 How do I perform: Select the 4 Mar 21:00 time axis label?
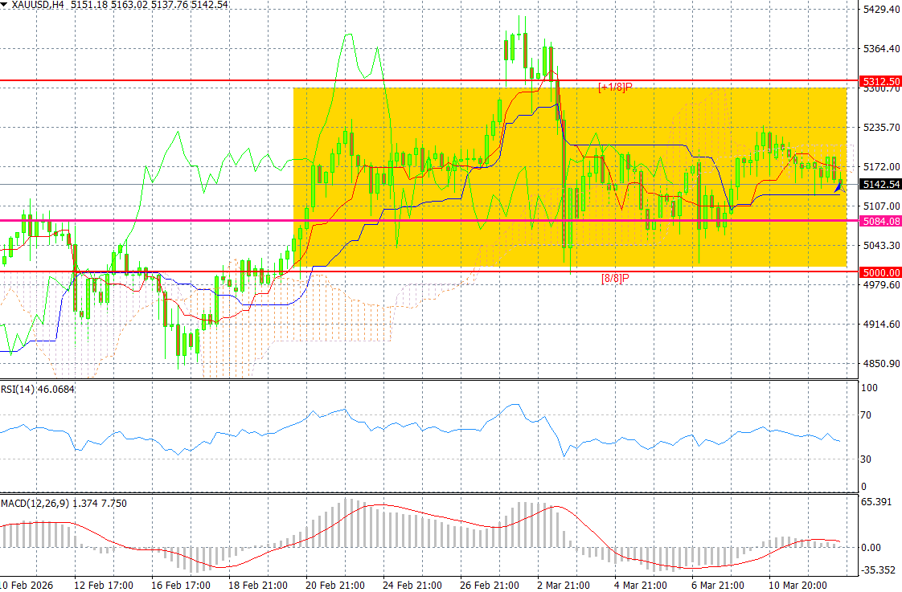(x=641, y=585)
